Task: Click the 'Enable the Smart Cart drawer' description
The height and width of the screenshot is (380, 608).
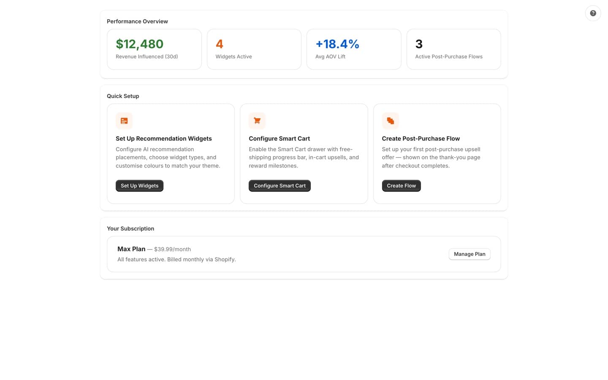Action: pyautogui.click(x=304, y=157)
